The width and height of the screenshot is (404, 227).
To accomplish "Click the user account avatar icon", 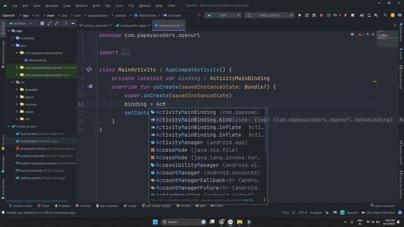I will pos(393,15).
